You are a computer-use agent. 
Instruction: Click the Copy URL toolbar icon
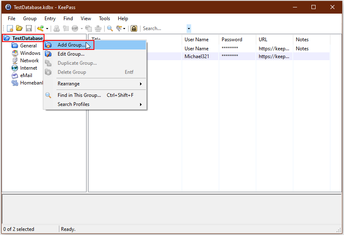[89, 28]
